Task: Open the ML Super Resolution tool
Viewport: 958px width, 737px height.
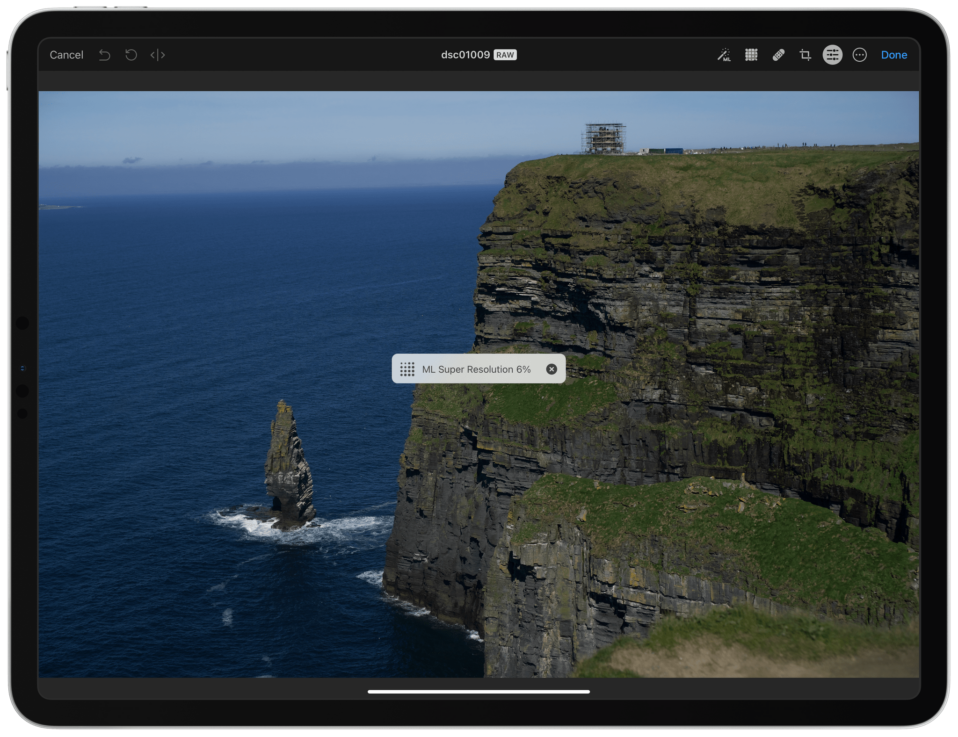Action: (751, 55)
